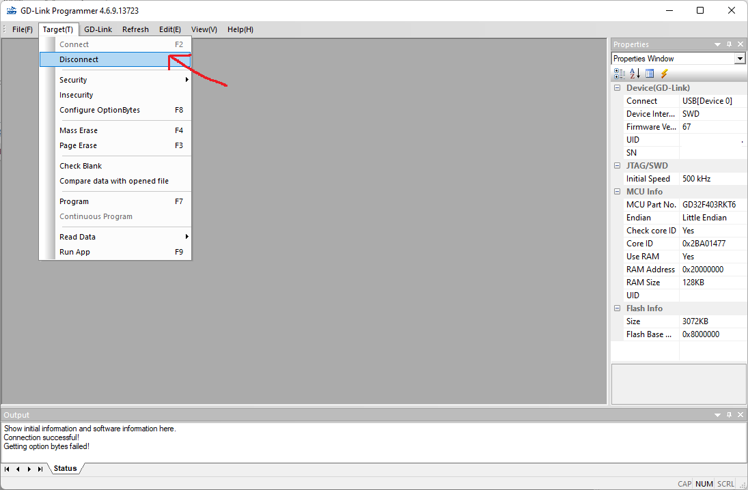The width and height of the screenshot is (748, 490).
Task: Open the Properties panel window position arrow
Action: pos(717,44)
